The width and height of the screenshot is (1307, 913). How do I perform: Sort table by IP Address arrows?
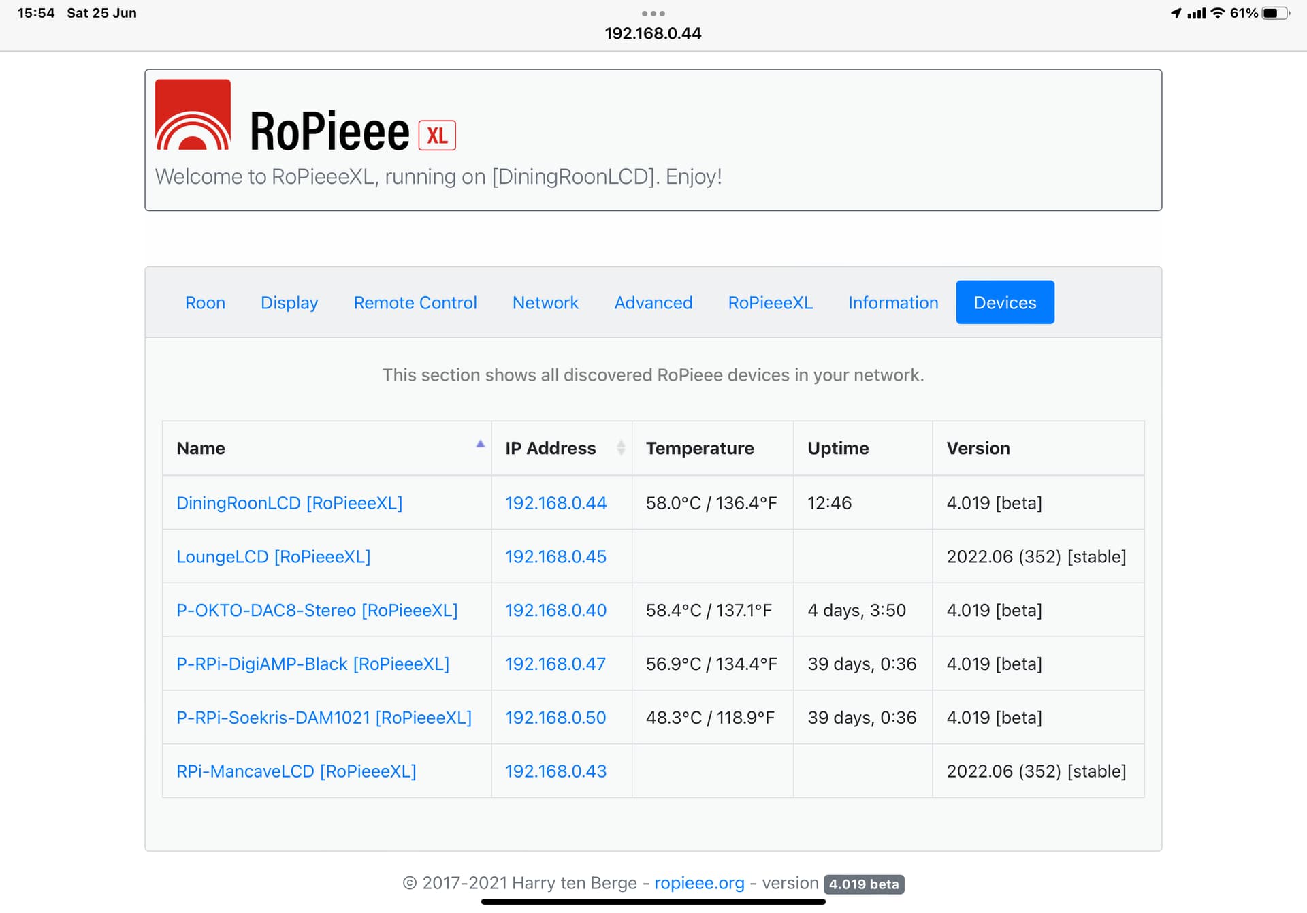[x=620, y=447]
